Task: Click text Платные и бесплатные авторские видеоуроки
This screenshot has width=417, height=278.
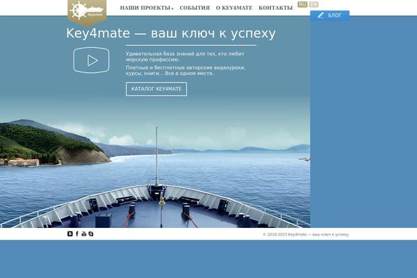Action: (x=186, y=67)
